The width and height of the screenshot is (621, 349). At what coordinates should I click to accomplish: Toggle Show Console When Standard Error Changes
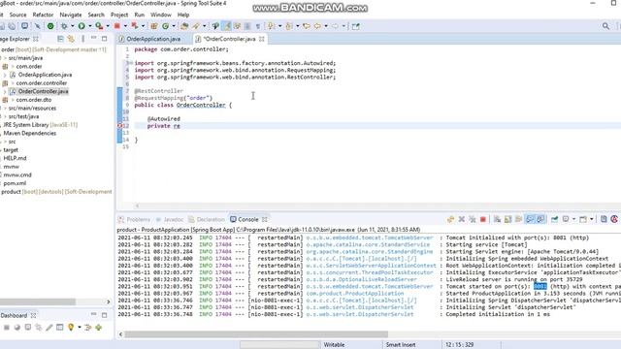(540, 219)
